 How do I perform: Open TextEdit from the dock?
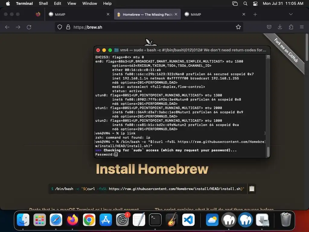tap(139, 220)
